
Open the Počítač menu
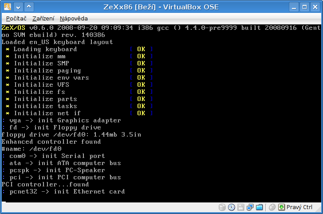pyautogui.click(x=16, y=19)
